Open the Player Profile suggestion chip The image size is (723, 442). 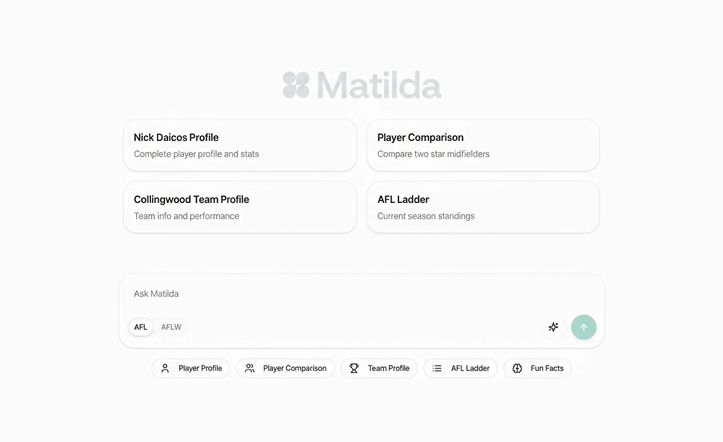tap(191, 368)
